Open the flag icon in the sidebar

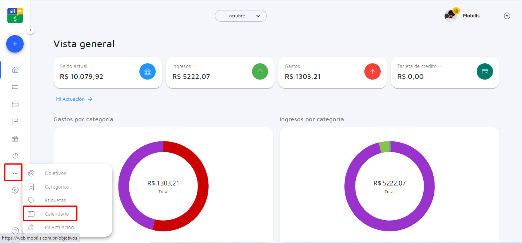coord(15,122)
